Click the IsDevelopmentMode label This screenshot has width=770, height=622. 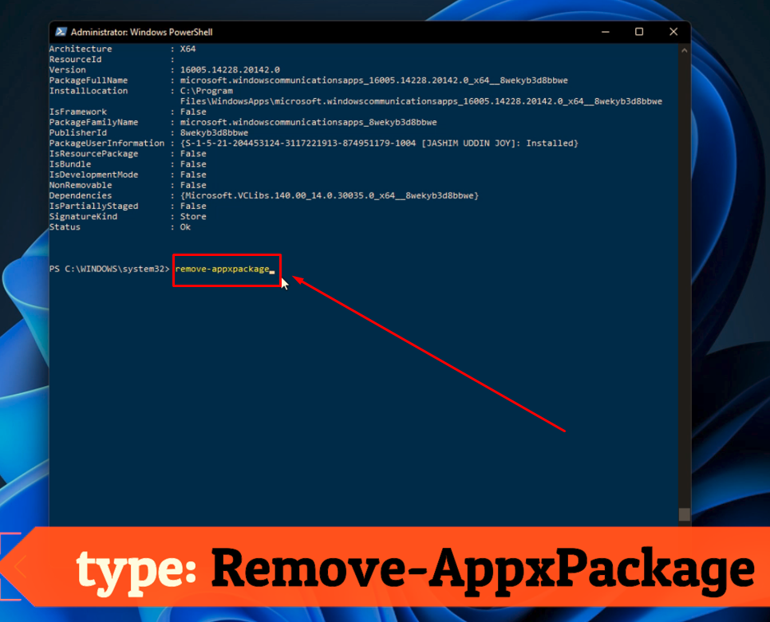click(x=94, y=175)
